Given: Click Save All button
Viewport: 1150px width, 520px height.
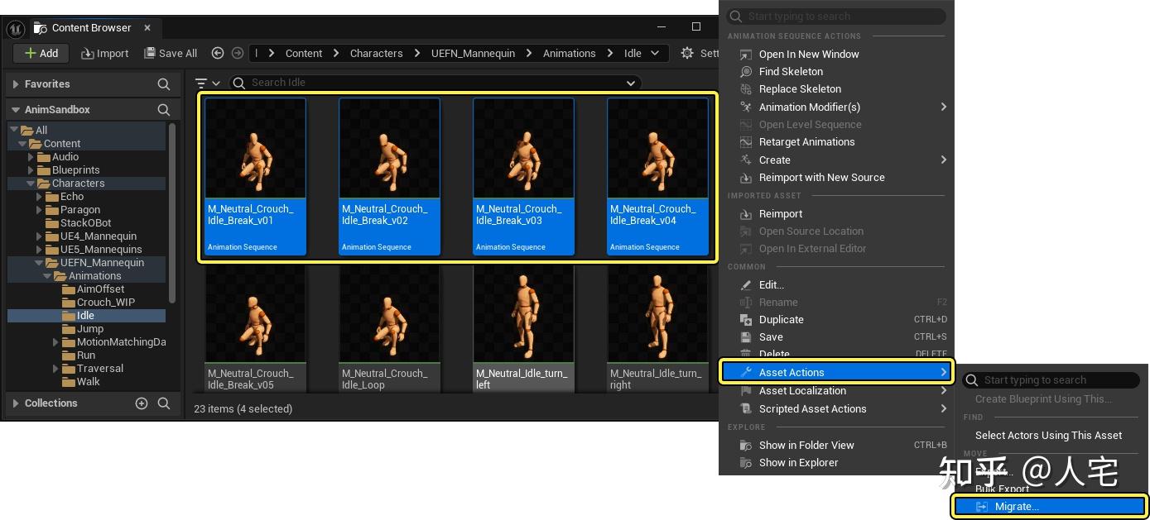Looking at the screenshot, I should click(x=171, y=53).
